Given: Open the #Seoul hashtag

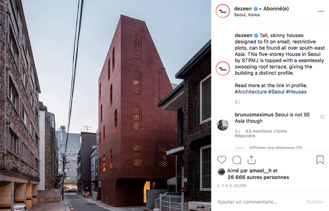Looking at the screenshot, I should point(276,92).
